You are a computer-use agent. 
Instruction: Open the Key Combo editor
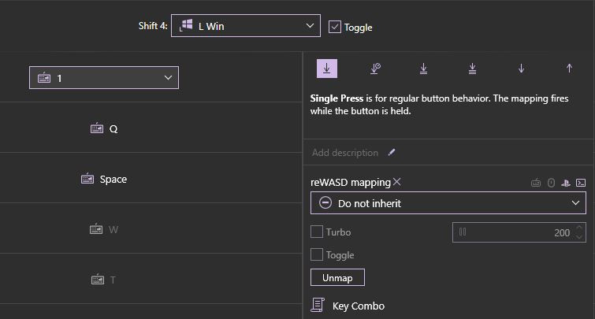358,306
